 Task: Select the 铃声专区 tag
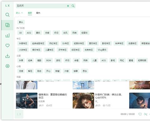[x=119, y=43]
